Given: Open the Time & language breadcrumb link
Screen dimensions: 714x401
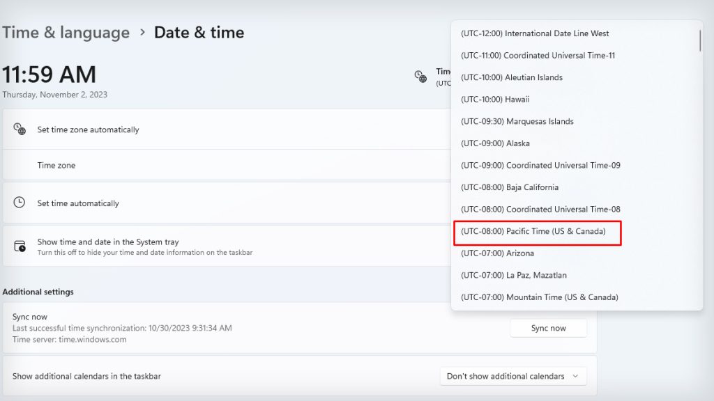Looking at the screenshot, I should 66,32.
